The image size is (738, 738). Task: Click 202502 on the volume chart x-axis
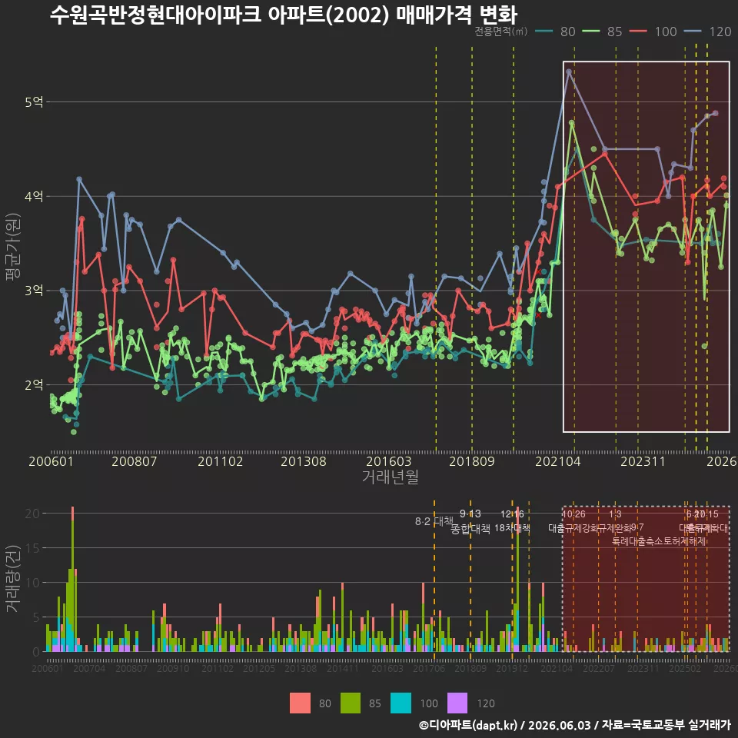pyautogui.click(x=685, y=668)
